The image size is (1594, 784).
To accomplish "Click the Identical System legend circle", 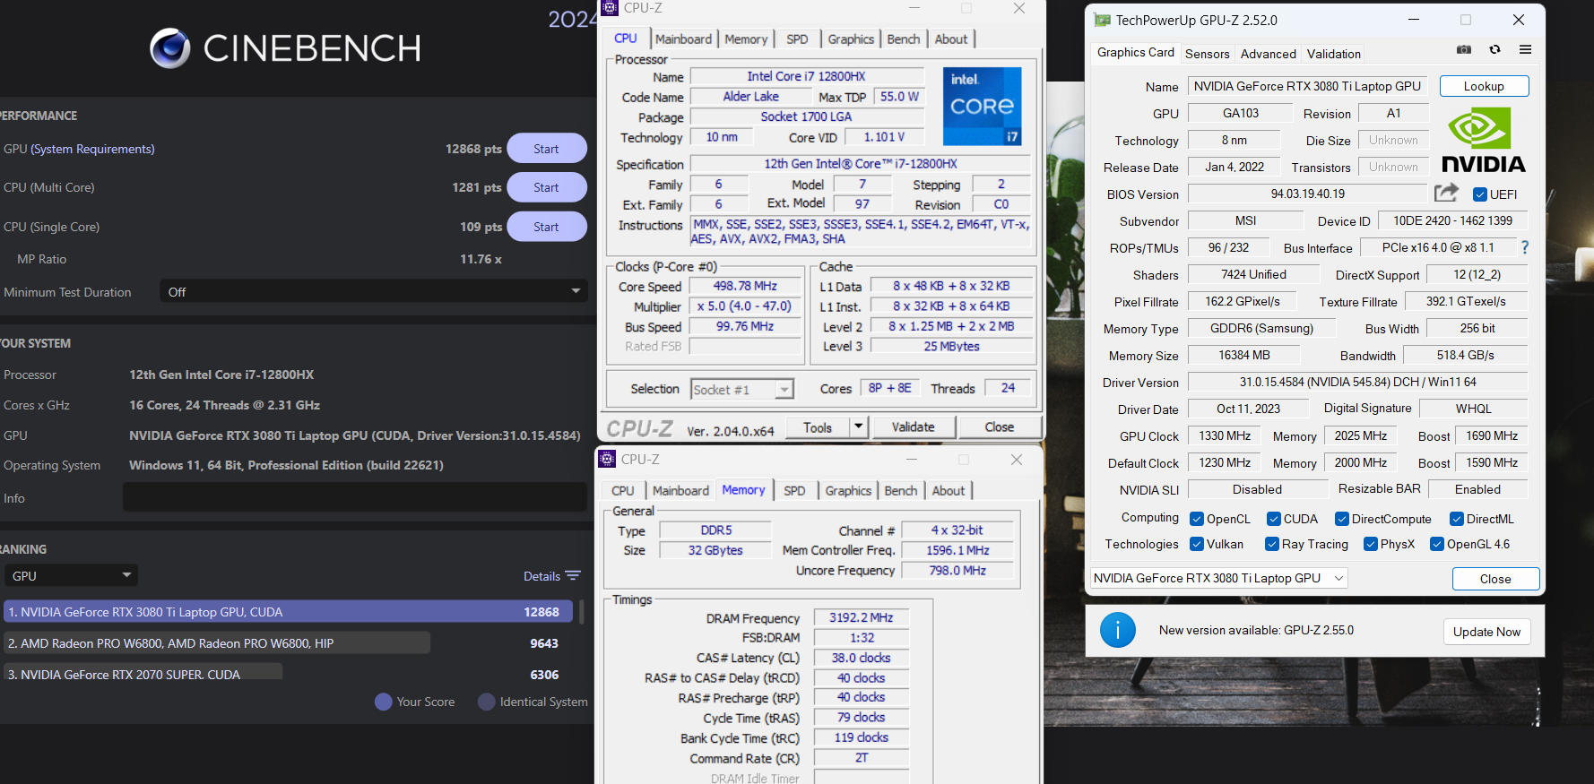I will [487, 702].
